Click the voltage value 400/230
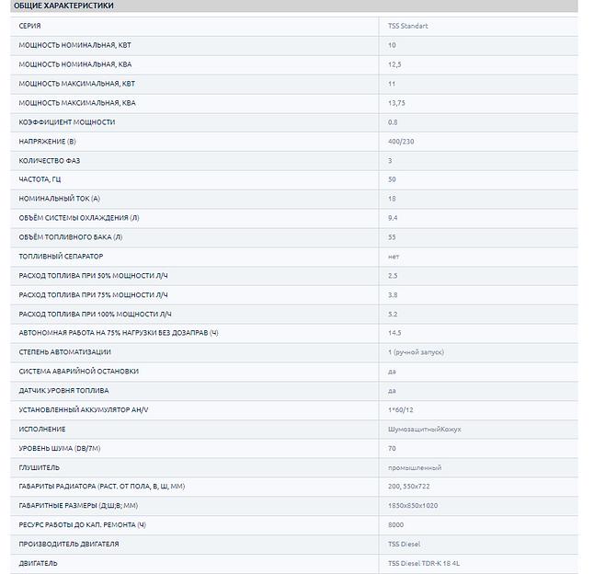 coord(401,141)
